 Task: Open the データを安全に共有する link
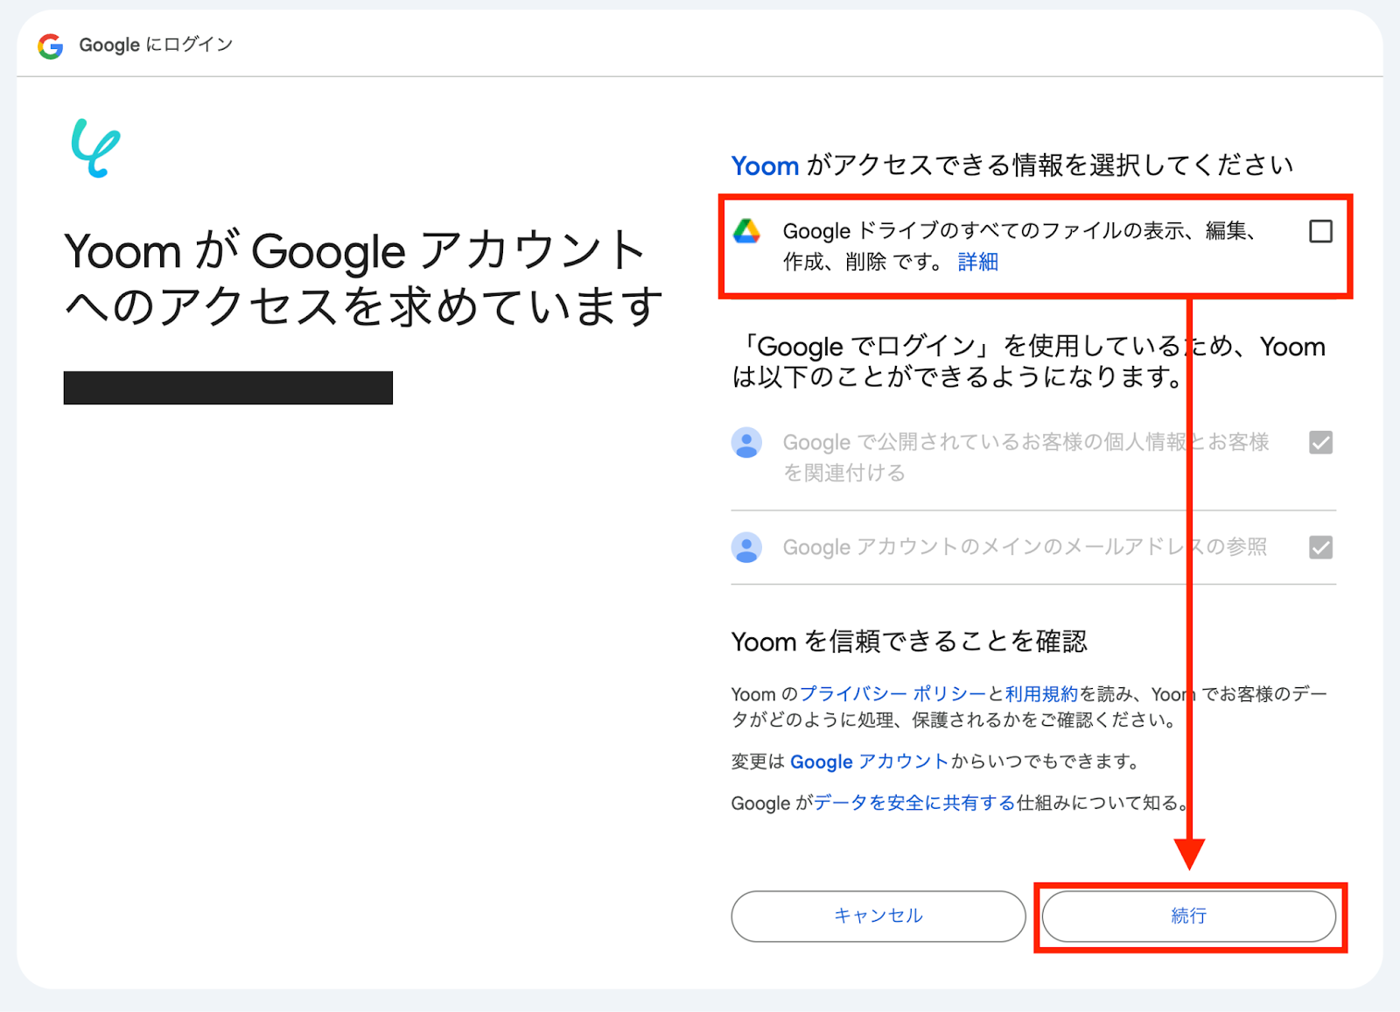click(914, 803)
